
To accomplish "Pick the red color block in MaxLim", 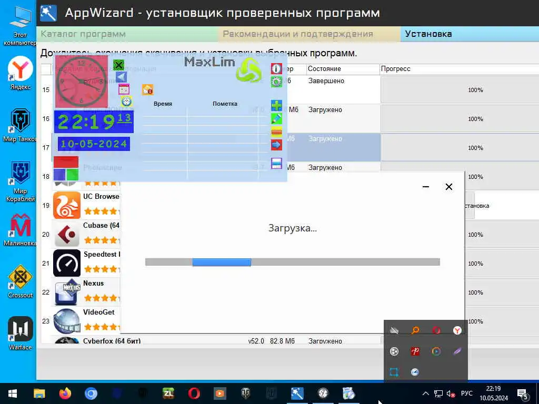I will pyautogui.click(x=66, y=162).
